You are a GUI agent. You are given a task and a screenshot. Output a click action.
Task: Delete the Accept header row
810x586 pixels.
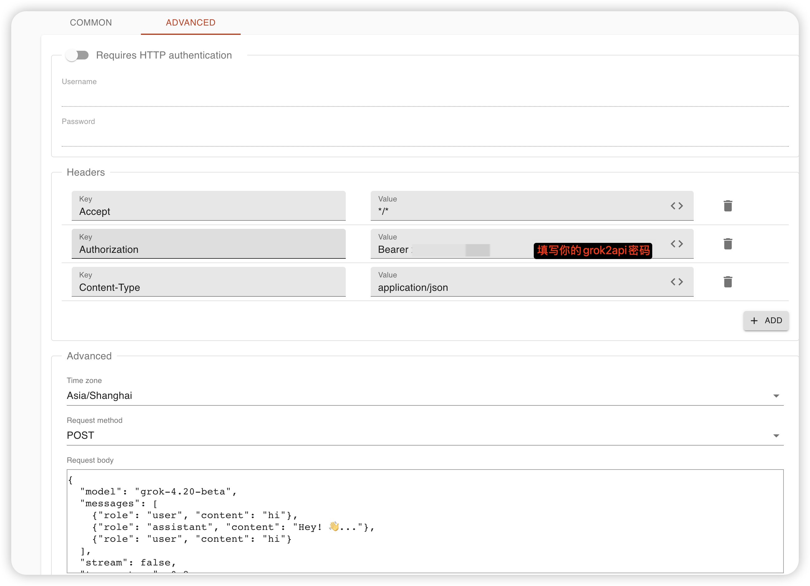click(x=727, y=206)
